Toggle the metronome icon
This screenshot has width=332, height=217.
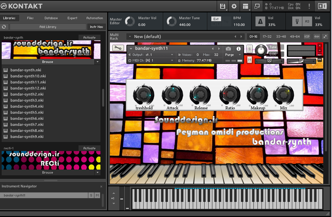(x=260, y=21)
